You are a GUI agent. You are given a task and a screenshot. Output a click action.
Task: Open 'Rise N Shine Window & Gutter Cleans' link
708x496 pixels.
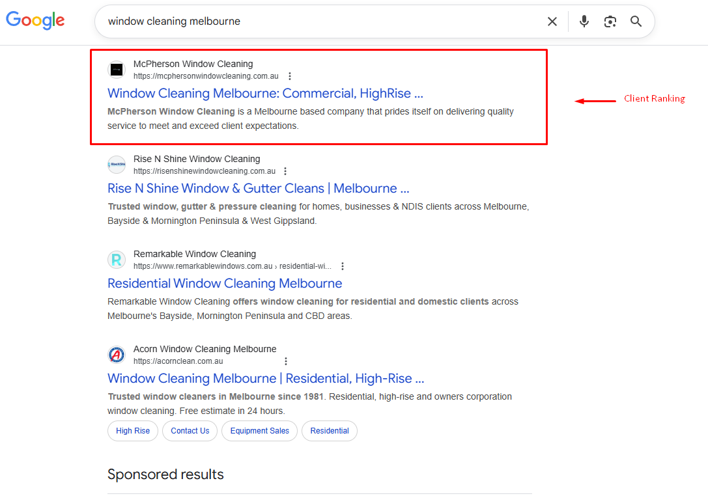coord(258,188)
